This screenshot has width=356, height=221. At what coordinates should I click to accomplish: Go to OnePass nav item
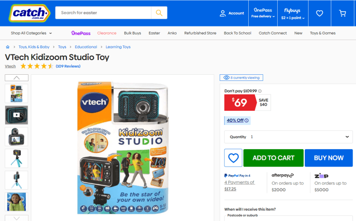click(x=81, y=33)
